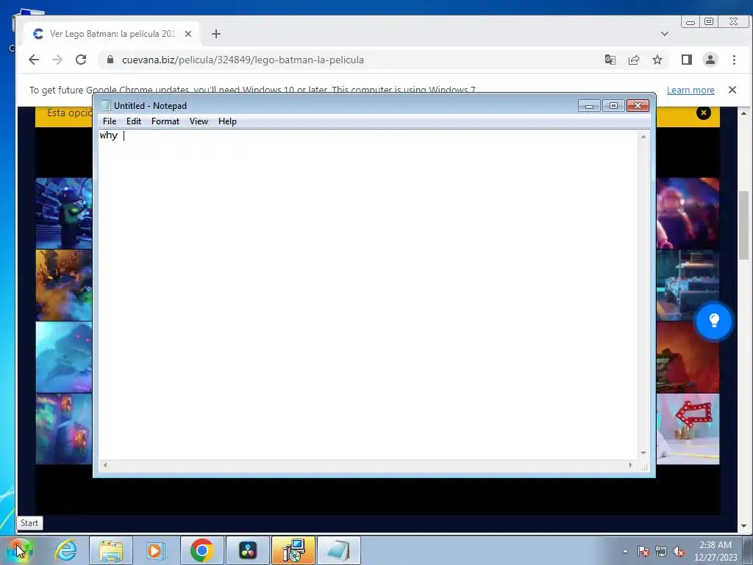
Task: Switch to Notepad on the taskbar
Action: click(338, 550)
